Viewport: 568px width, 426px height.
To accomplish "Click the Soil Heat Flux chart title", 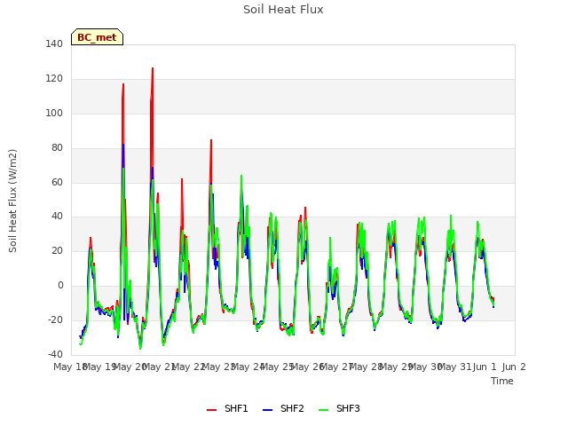I will [x=283, y=10].
